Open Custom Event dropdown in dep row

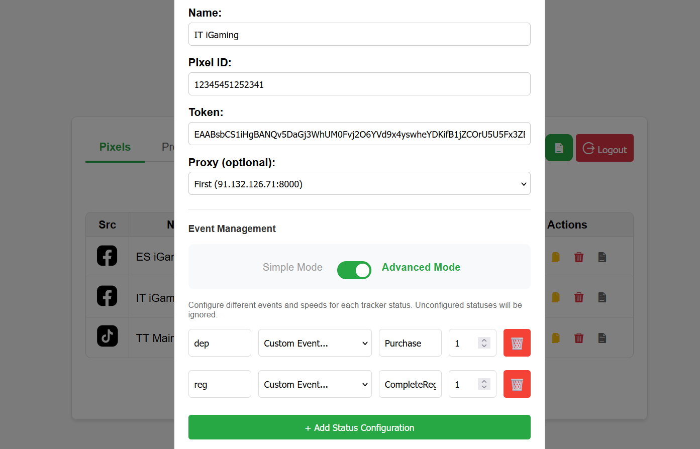click(x=315, y=343)
